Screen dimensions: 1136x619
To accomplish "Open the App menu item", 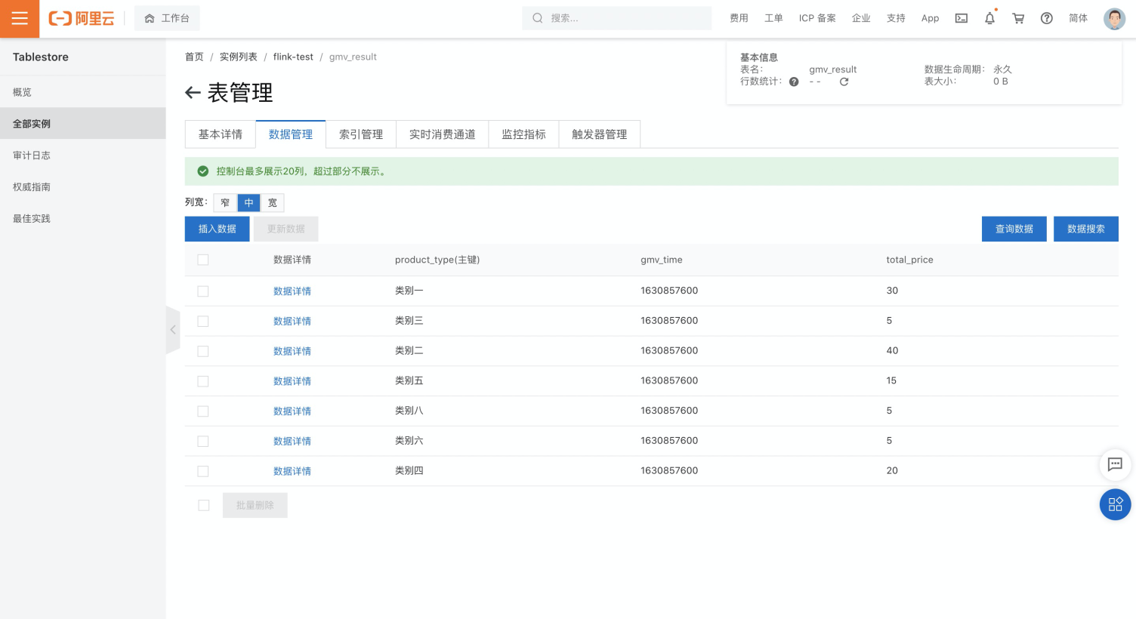I will pos(930,18).
